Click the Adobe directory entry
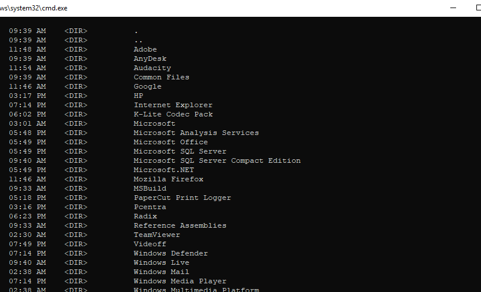Viewport: 481px width, 292px height. pyautogui.click(x=145, y=49)
